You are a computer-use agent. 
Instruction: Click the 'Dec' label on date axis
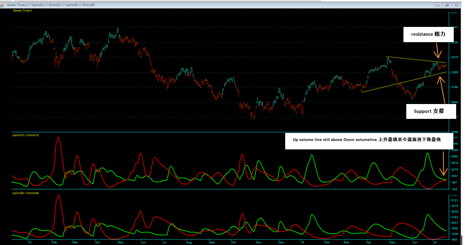coord(281,242)
